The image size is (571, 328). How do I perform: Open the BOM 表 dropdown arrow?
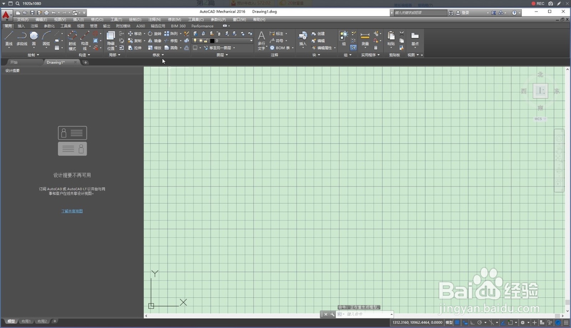[x=292, y=48]
